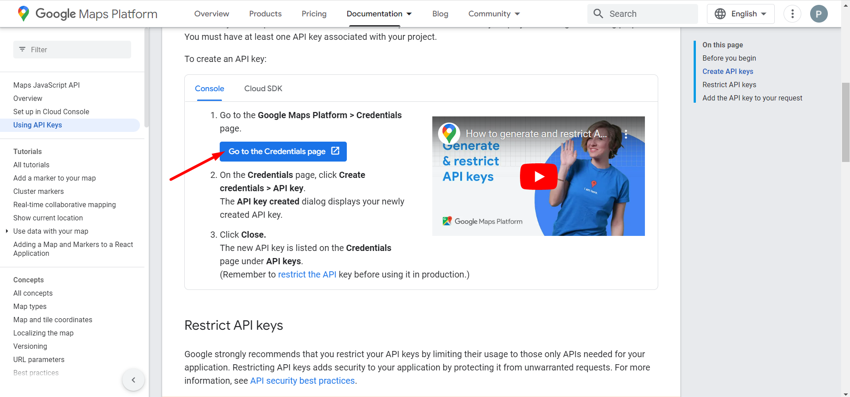This screenshot has width=850, height=397.
Task: Switch to the Cloud SDK tab
Action: (263, 89)
